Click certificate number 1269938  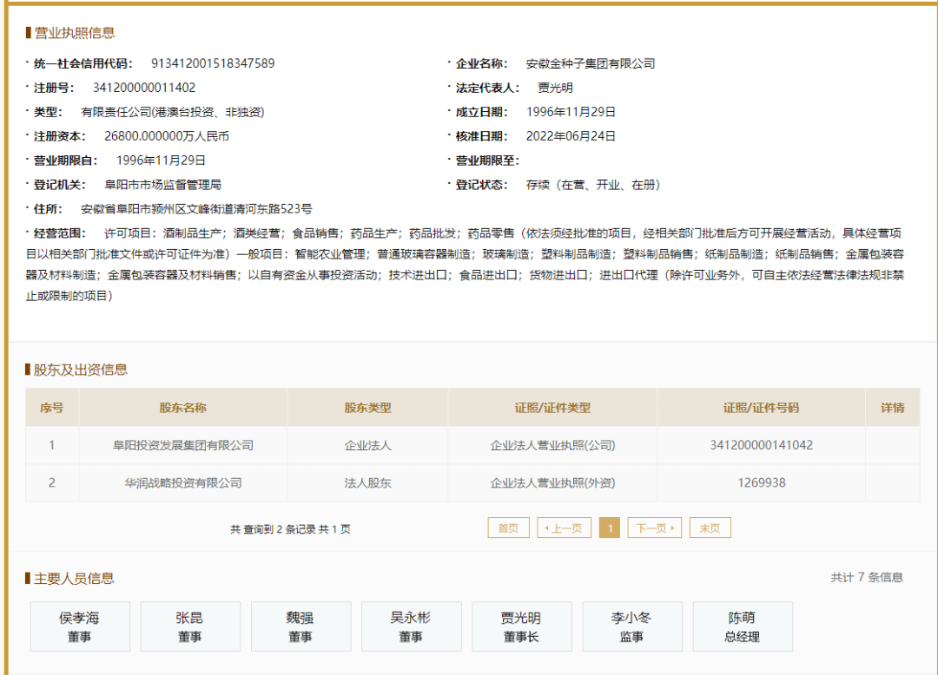tap(761, 482)
